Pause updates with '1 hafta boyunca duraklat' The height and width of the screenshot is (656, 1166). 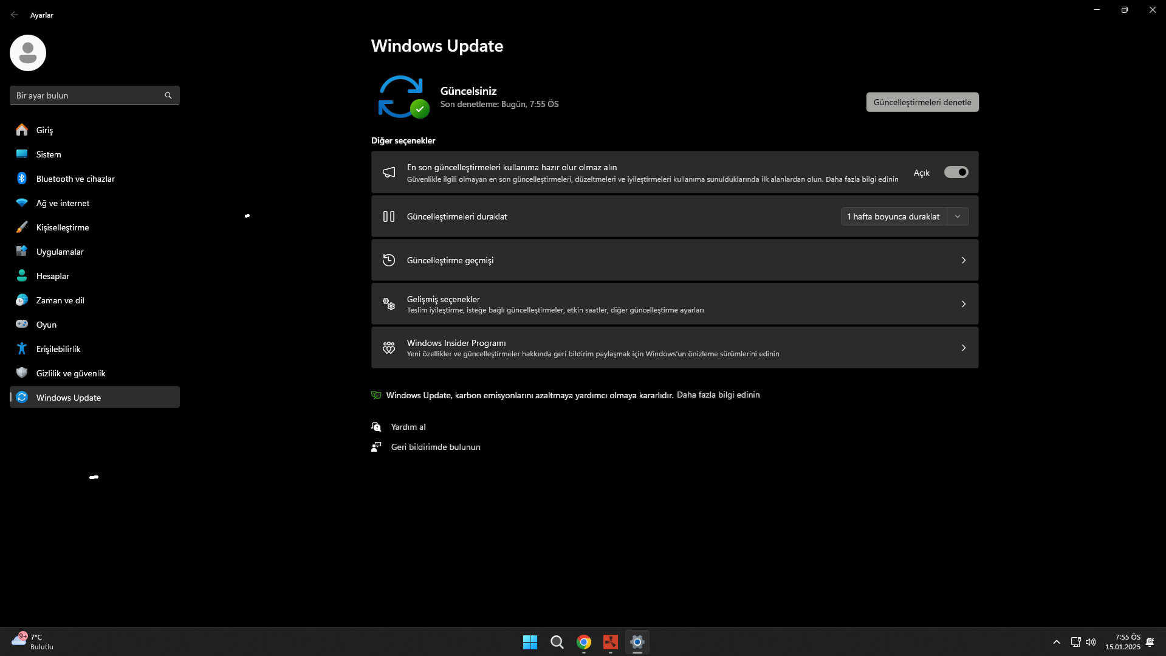(x=894, y=216)
